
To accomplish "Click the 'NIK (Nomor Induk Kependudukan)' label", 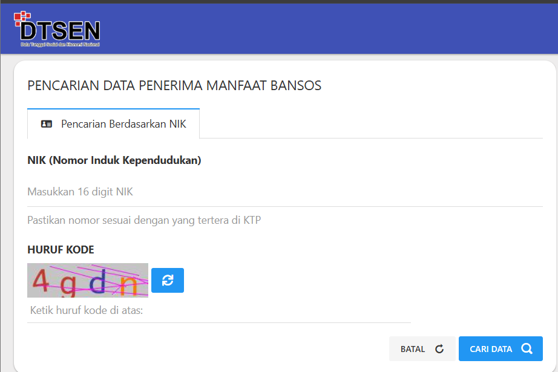I will [x=114, y=160].
